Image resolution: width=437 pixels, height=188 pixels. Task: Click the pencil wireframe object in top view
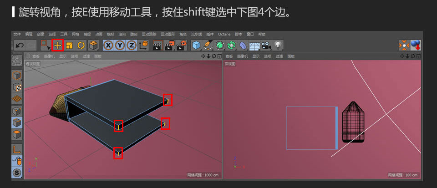click(353, 122)
